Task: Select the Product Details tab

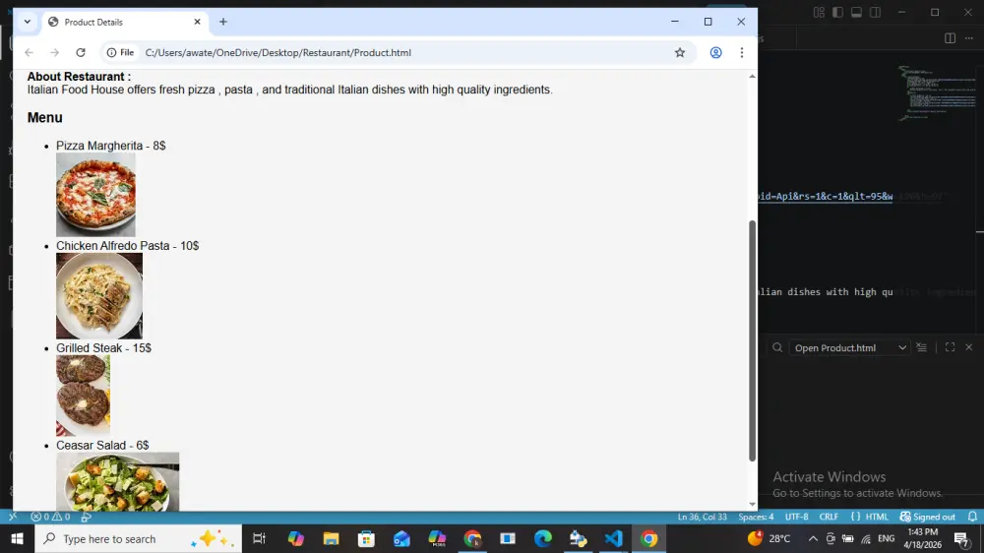Action: click(x=124, y=22)
